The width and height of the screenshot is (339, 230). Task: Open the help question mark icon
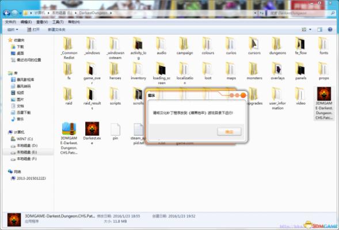330,29
